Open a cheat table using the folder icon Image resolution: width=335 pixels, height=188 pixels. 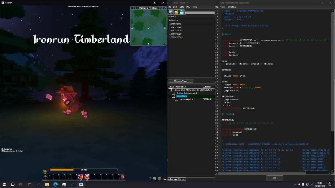(x=176, y=12)
